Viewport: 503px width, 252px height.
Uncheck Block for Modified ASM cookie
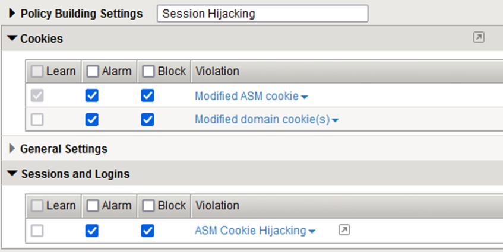147,95
